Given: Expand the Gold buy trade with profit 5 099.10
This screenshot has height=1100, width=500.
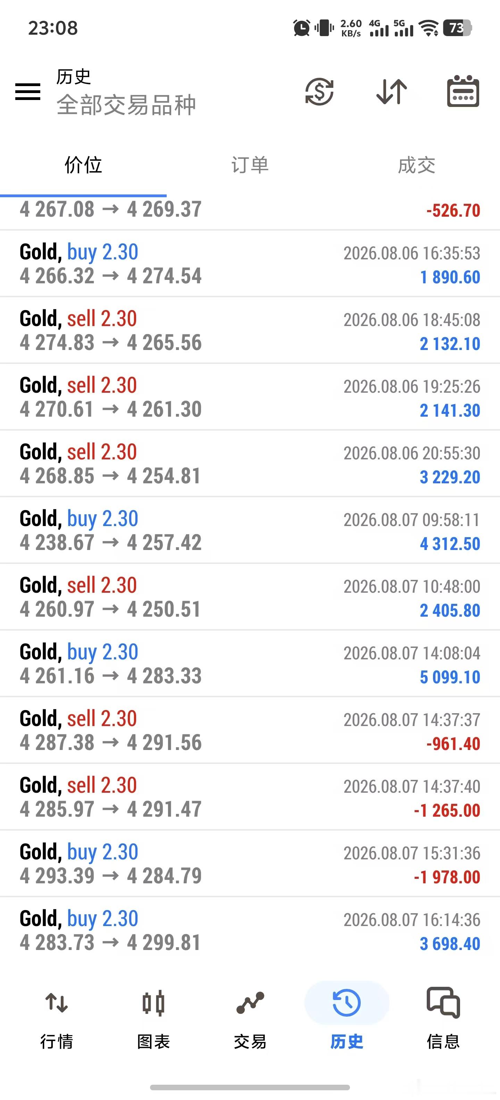Looking at the screenshot, I should (250, 664).
